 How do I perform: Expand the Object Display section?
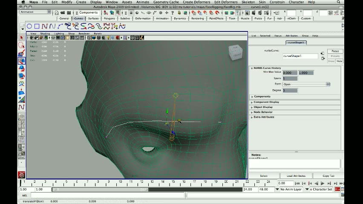252,107
